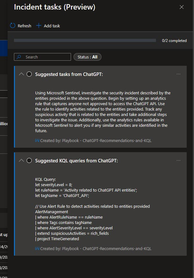The image size is (194, 278).
Task: Click the Incident tasks (Preview) heading
Action: pos(55,7)
